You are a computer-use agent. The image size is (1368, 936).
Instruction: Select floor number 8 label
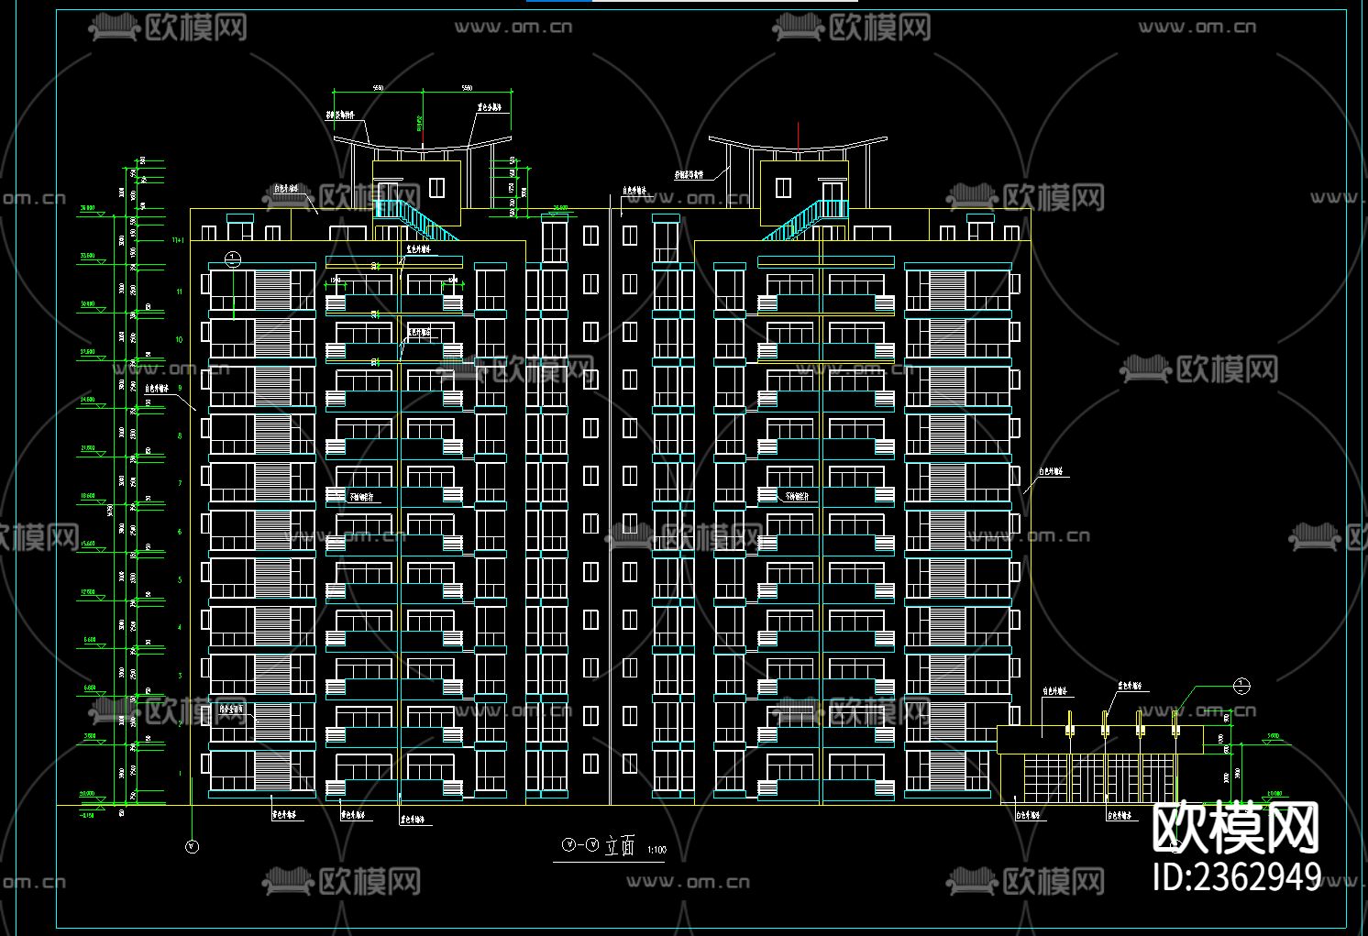[x=180, y=435]
